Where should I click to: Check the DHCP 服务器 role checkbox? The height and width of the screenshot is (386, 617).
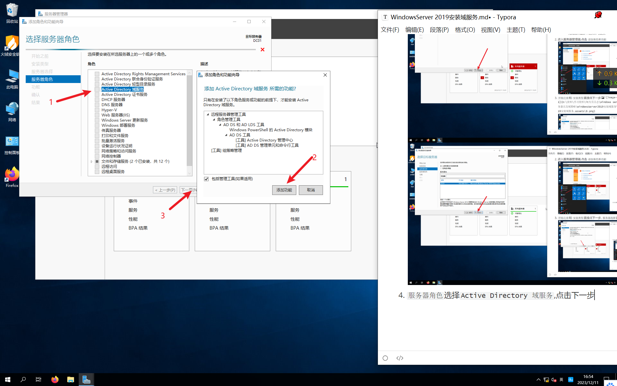(x=97, y=100)
